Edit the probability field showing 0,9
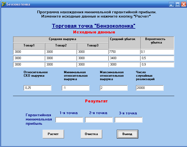The height and width of the screenshot is (147, 187). click(x=157, y=64)
